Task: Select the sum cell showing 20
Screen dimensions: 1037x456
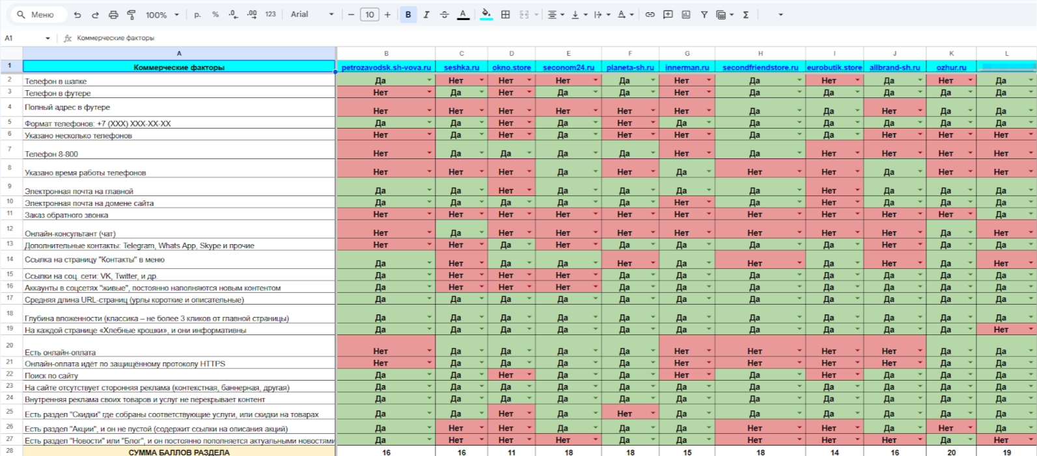Action: (x=951, y=451)
